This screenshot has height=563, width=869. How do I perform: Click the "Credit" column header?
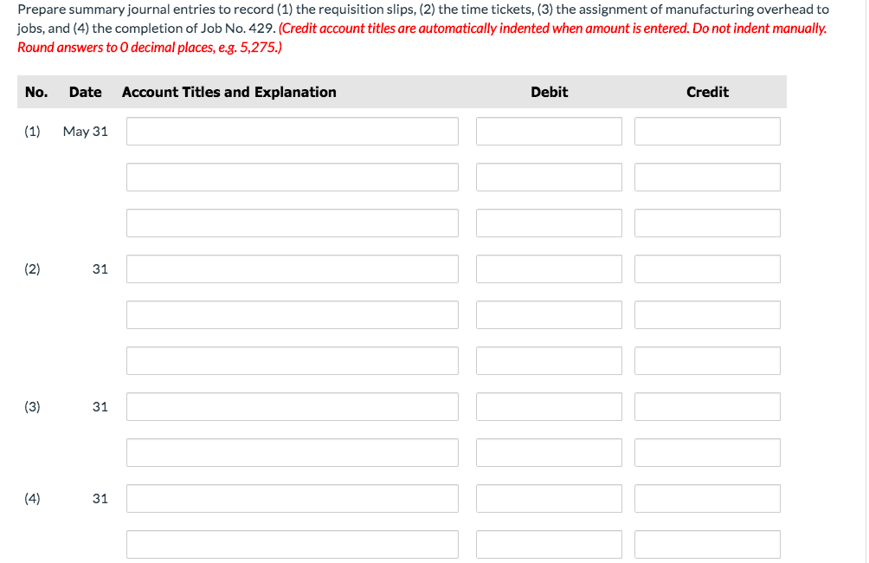[x=707, y=92]
